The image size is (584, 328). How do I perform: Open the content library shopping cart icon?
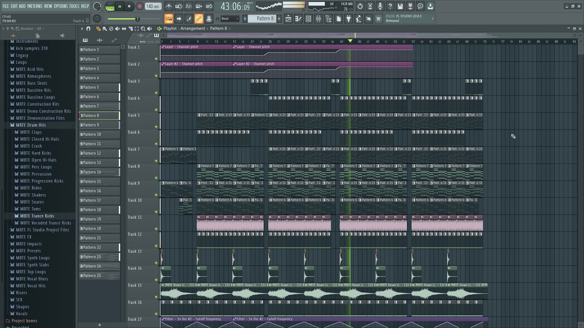(x=378, y=19)
